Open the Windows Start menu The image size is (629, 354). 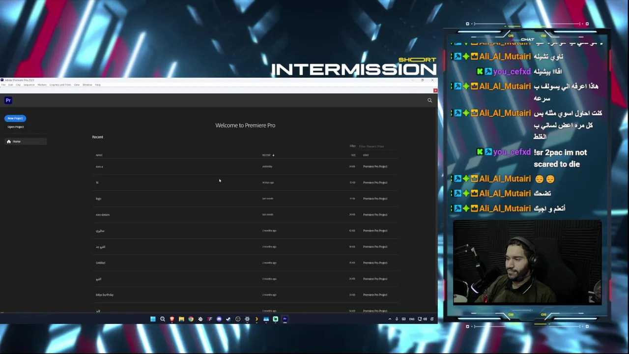click(x=153, y=319)
